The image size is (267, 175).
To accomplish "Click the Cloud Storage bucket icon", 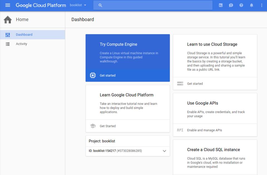I will point(180,83).
